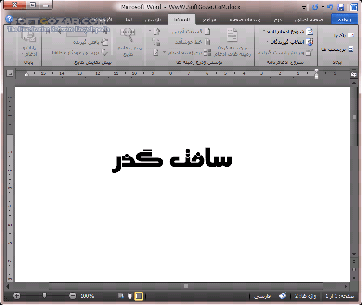
Task: Click vertical scrollbar up arrow
Action: click(354, 83)
